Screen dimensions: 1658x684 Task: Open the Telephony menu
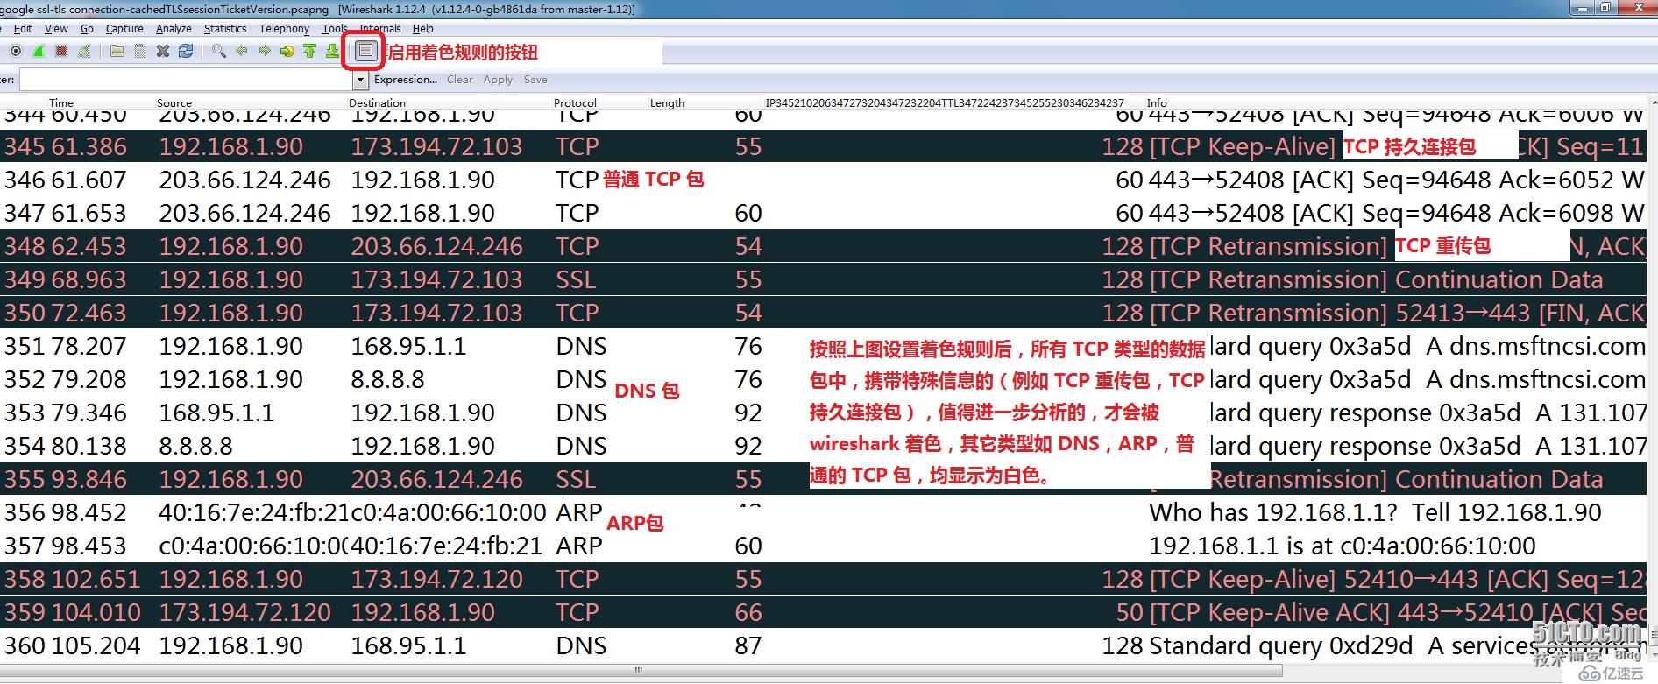(284, 29)
